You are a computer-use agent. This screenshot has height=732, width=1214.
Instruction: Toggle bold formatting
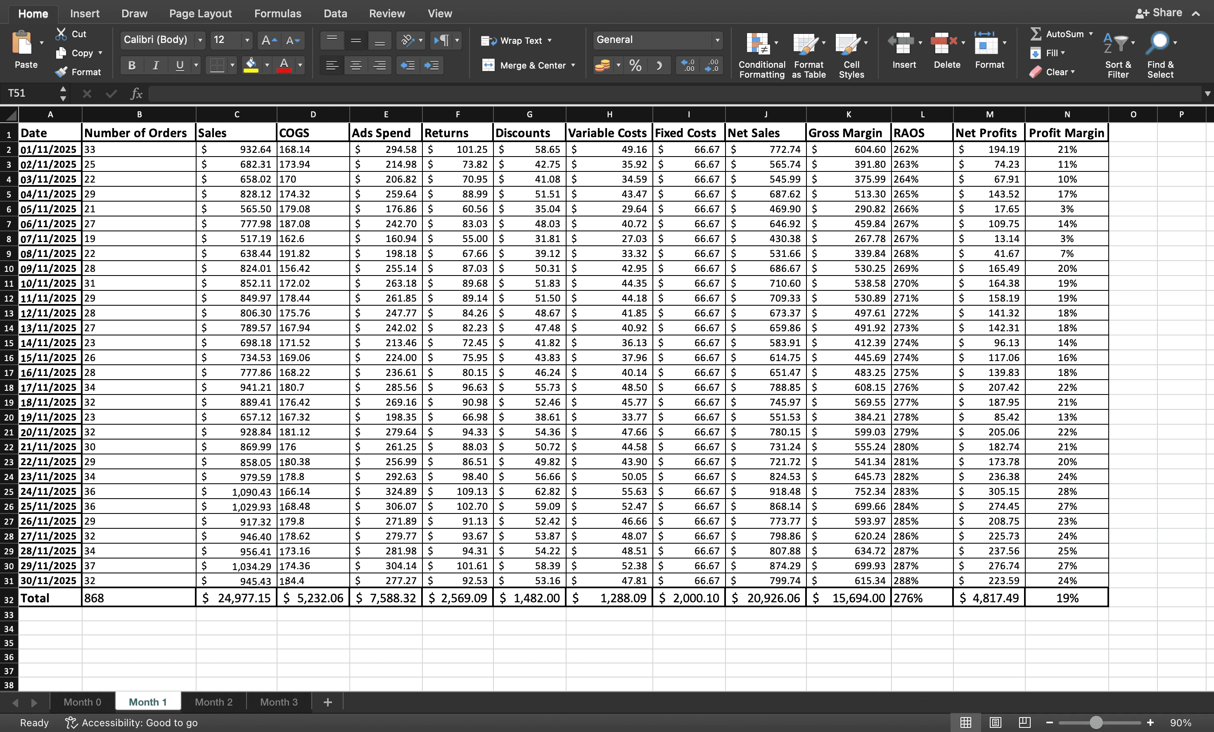click(132, 65)
